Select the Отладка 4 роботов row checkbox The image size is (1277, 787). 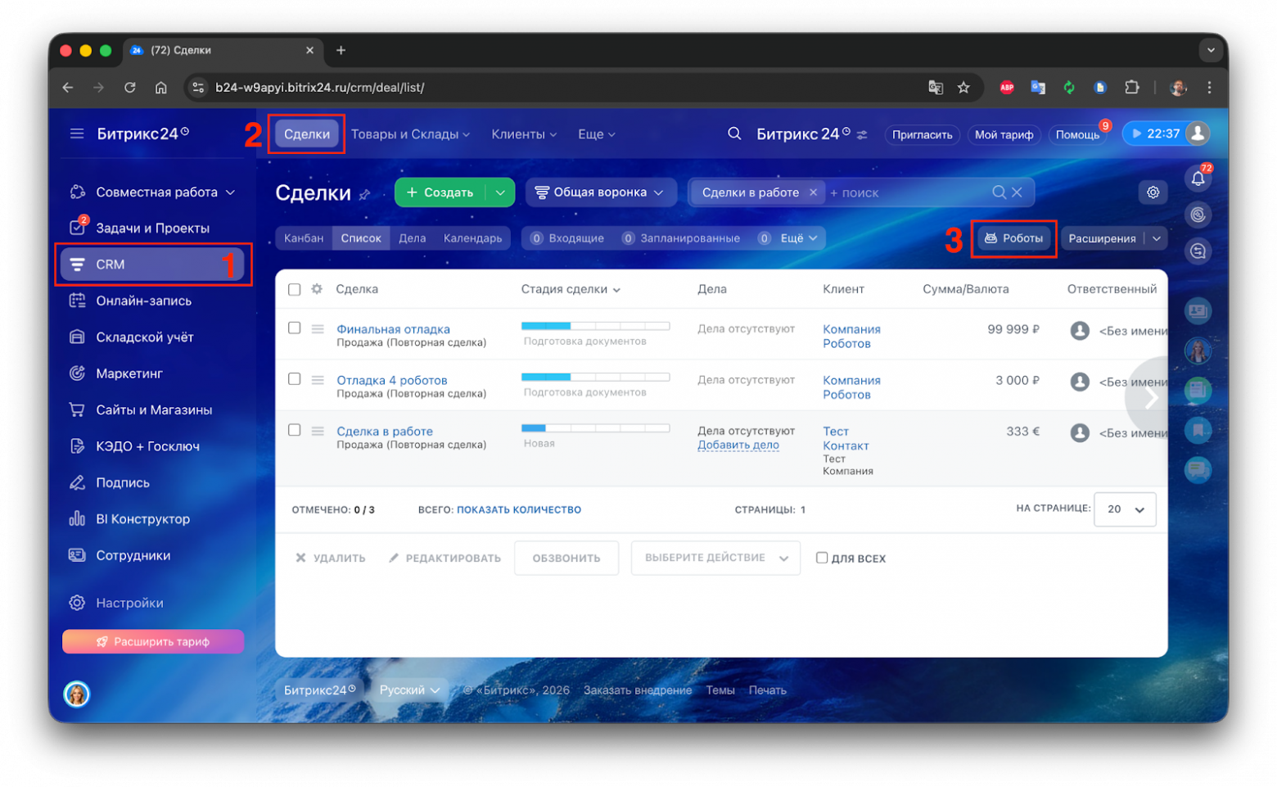pos(295,379)
